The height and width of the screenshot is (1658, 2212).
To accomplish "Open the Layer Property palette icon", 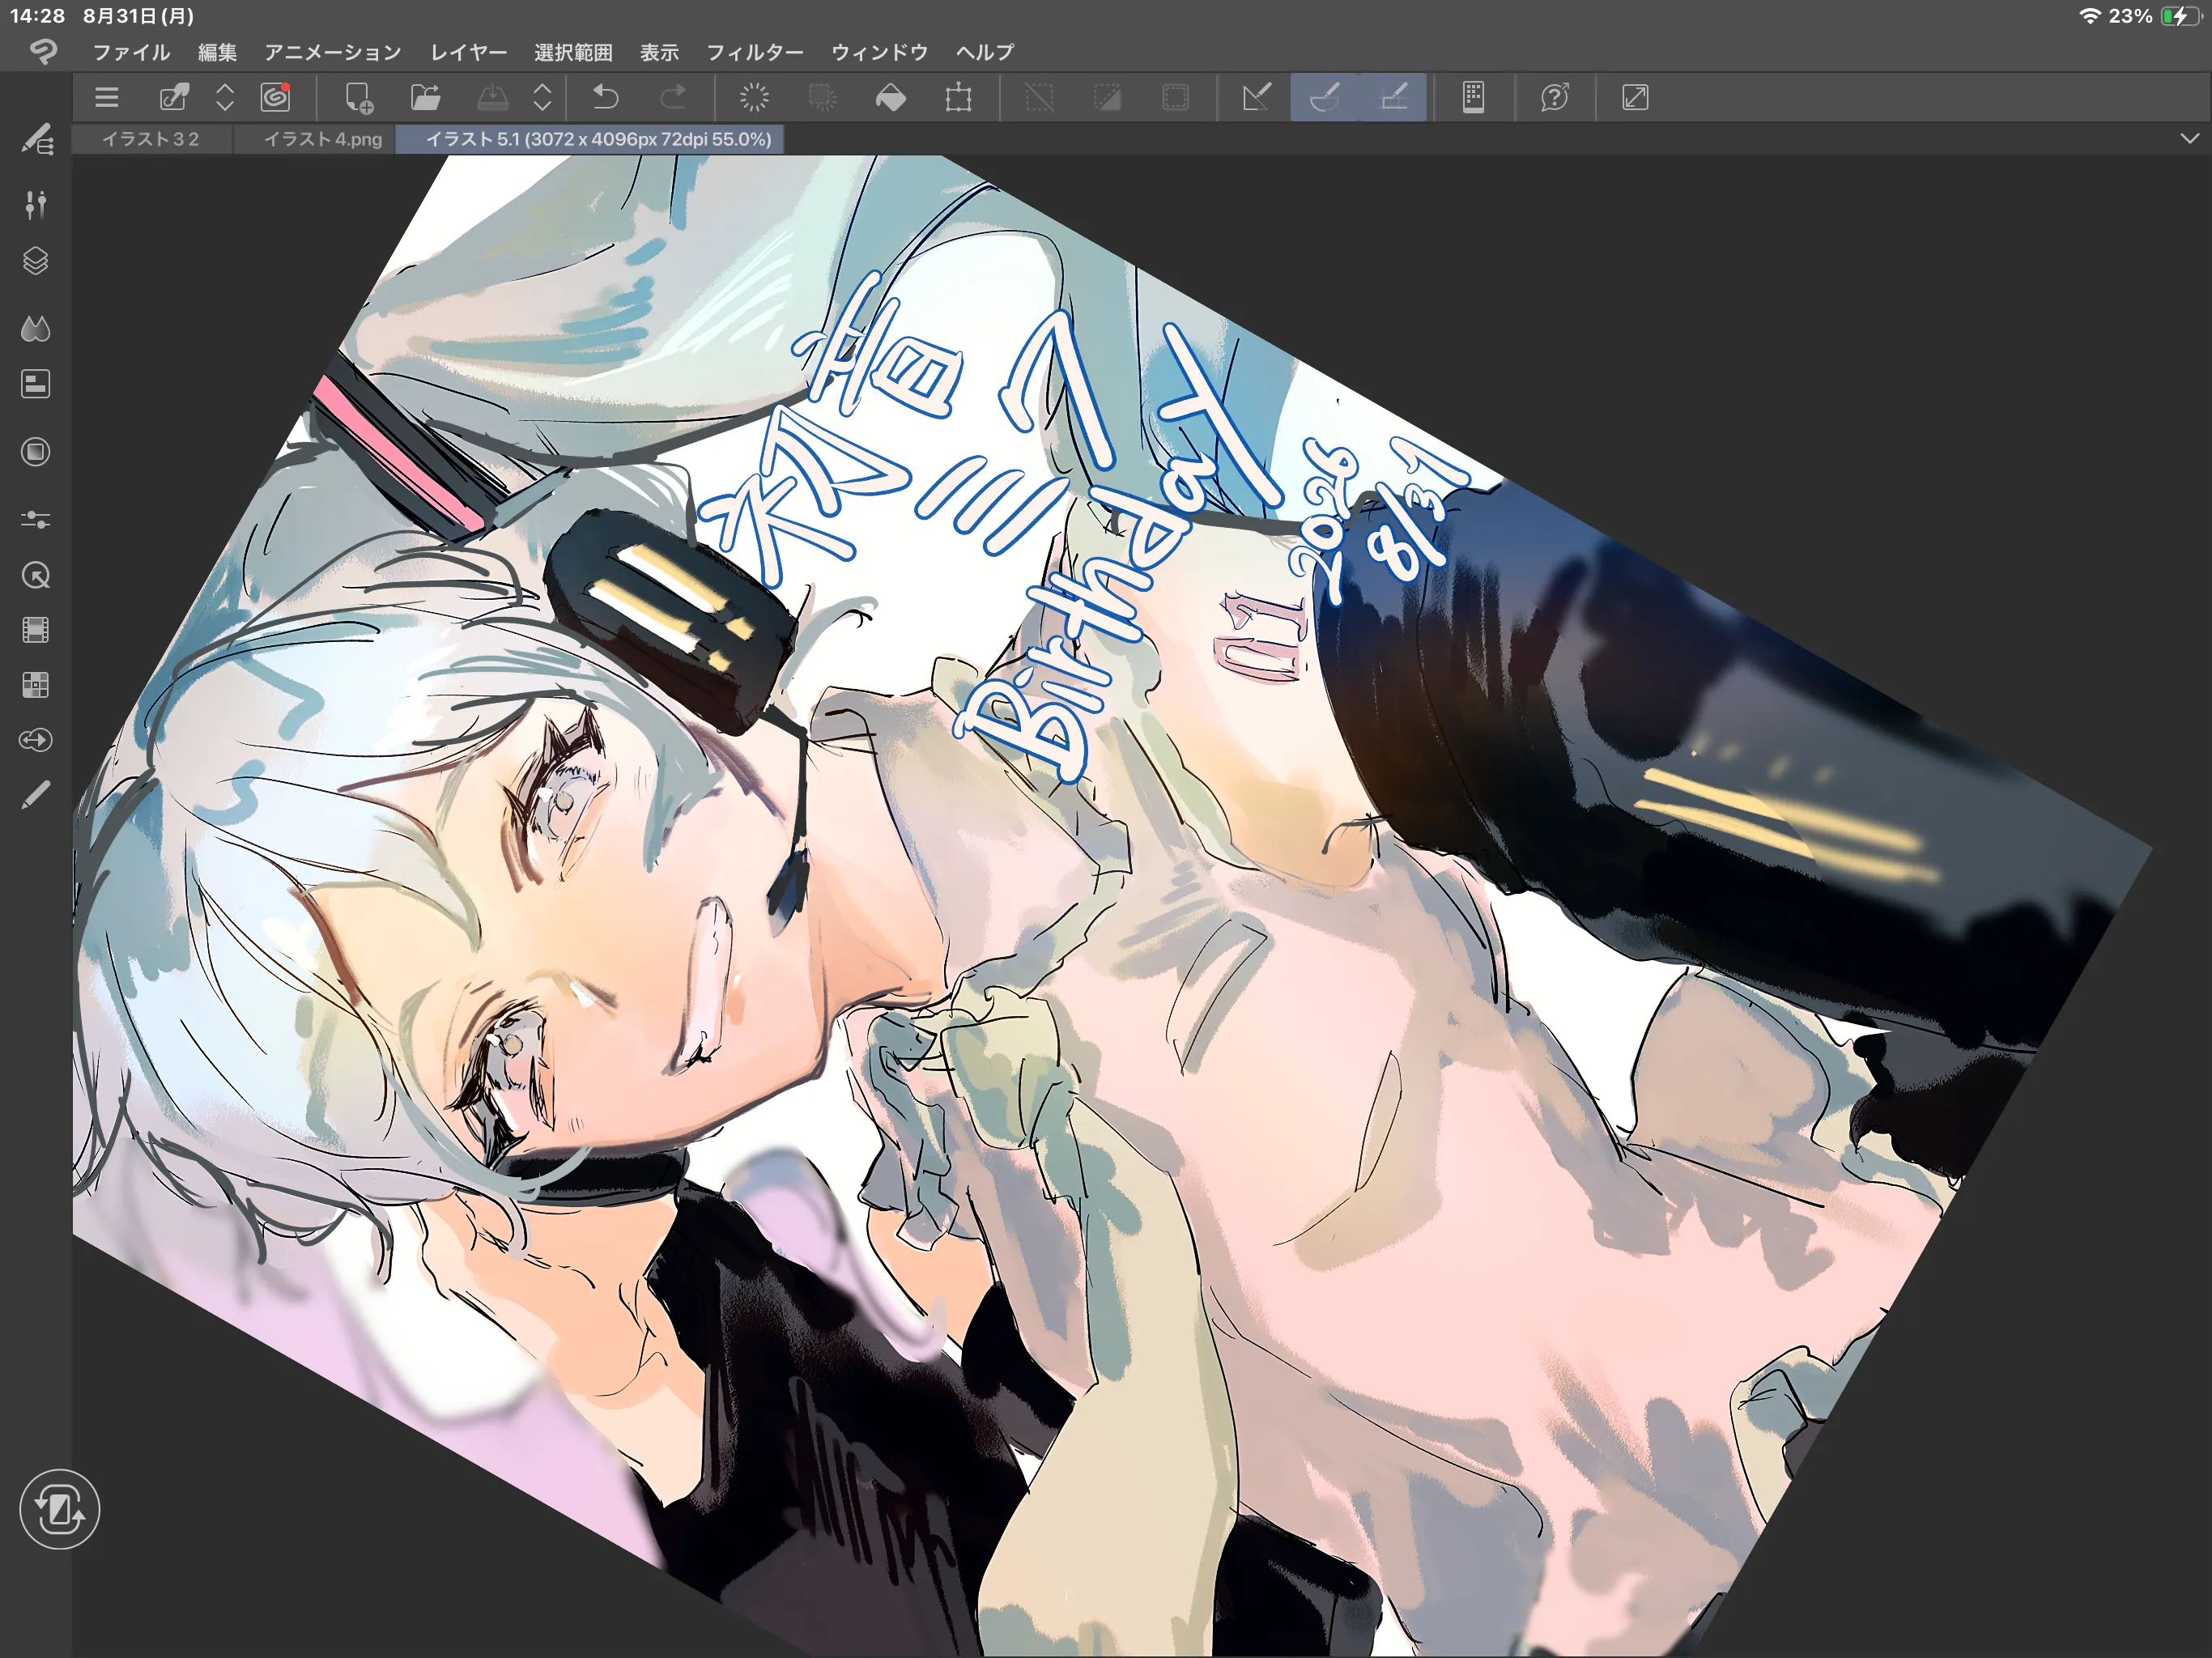I will [x=36, y=384].
